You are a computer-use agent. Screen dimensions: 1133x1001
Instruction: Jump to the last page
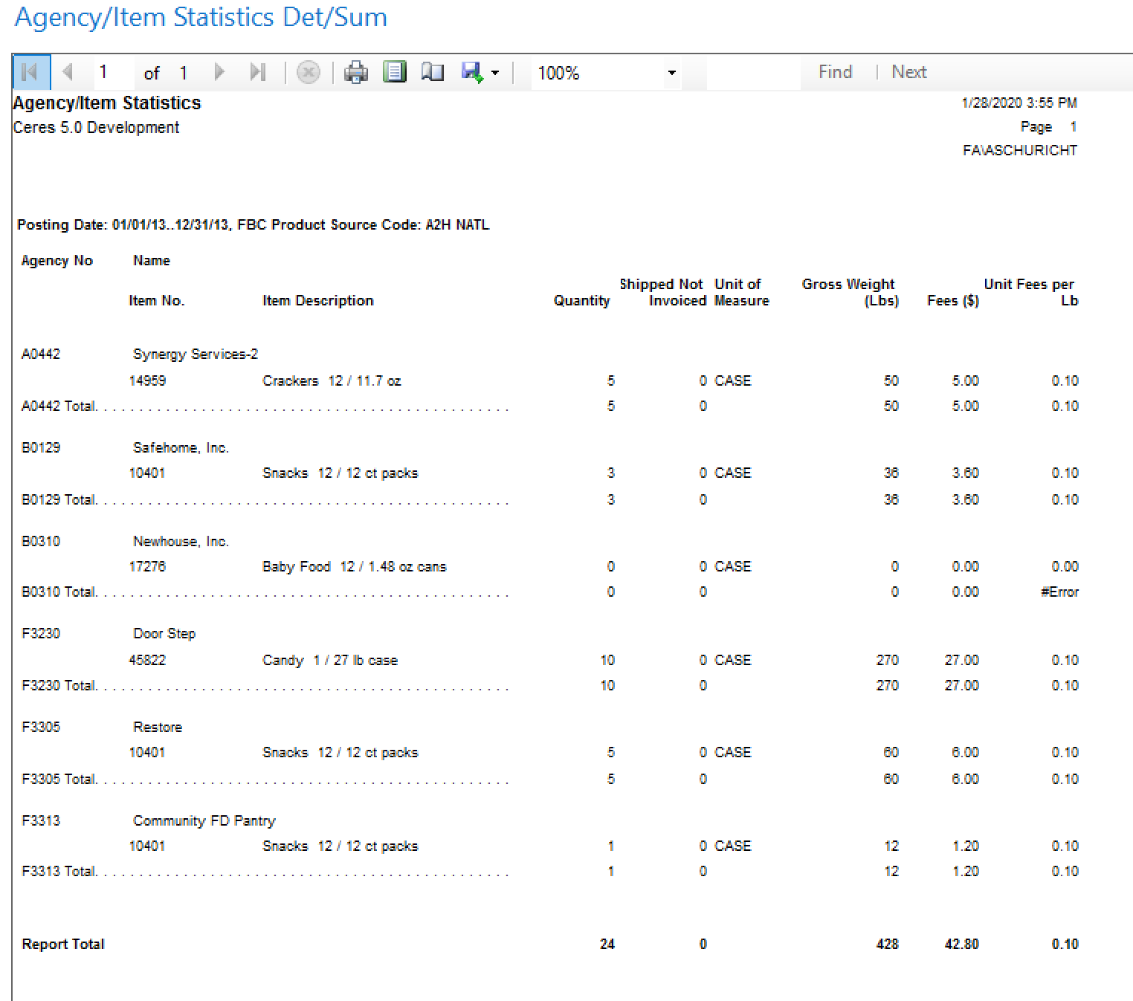[257, 72]
